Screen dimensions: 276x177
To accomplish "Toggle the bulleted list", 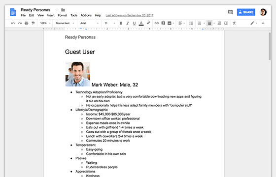I will pos(209,23).
